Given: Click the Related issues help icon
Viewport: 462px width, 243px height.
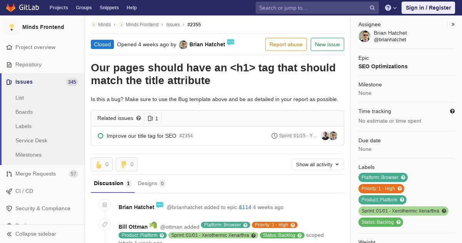Looking at the screenshot, I should tap(139, 118).
